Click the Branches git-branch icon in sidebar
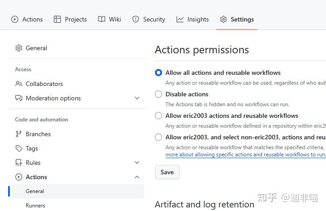The width and height of the screenshot is (326, 211). pos(19,134)
